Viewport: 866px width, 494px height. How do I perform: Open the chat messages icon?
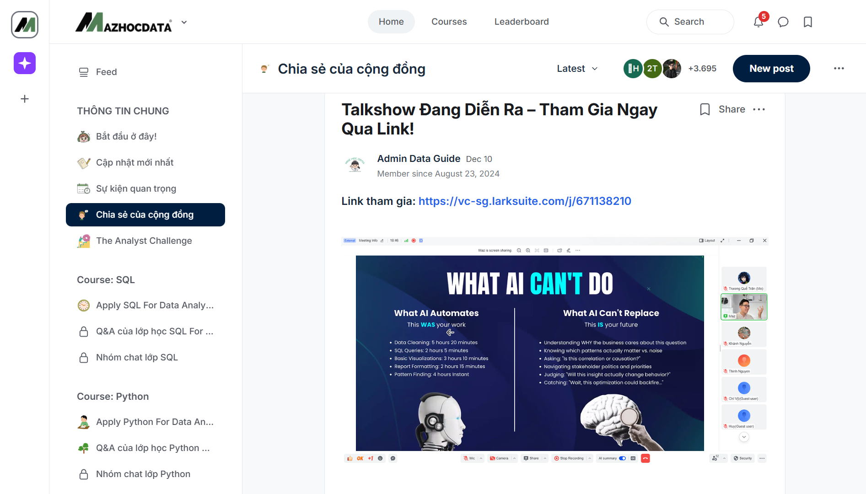[x=783, y=22]
